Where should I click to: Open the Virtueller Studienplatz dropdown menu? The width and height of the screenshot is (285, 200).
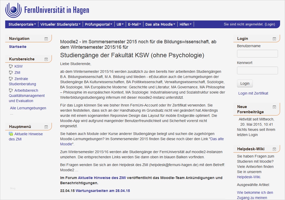tap(60, 24)
